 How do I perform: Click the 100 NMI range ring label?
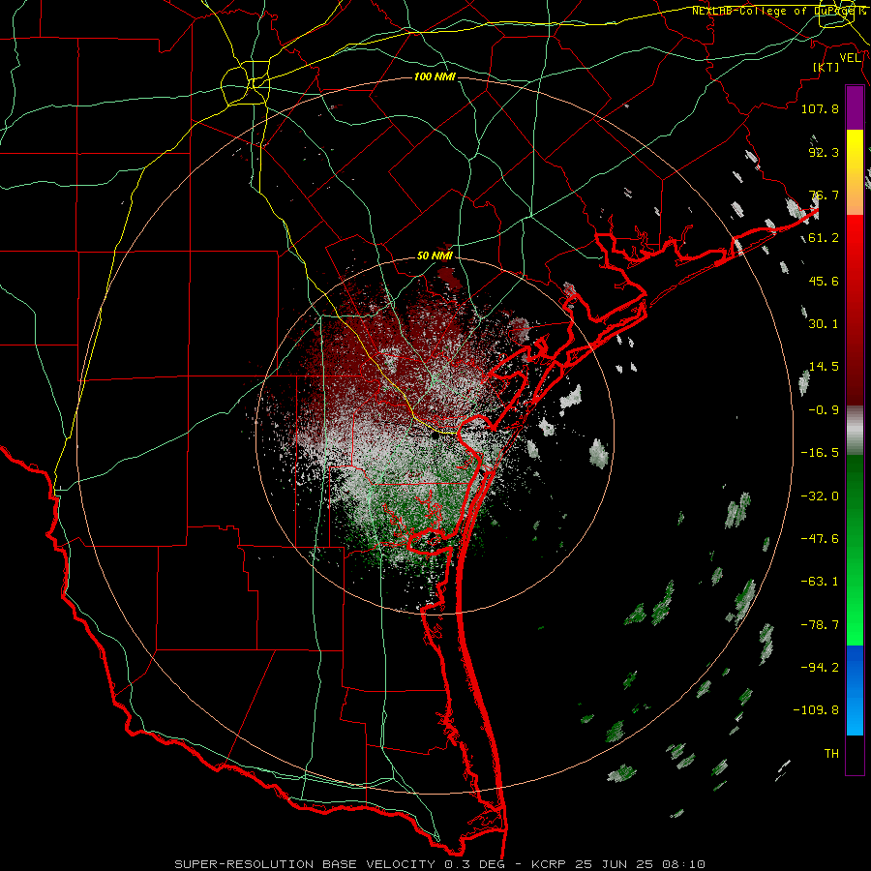tap(435, 76)
